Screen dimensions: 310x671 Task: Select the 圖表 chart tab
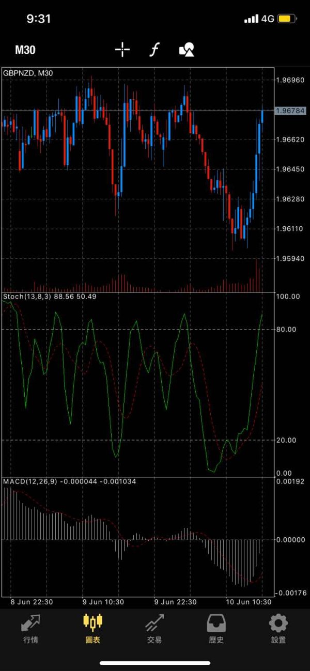(93, 629)
